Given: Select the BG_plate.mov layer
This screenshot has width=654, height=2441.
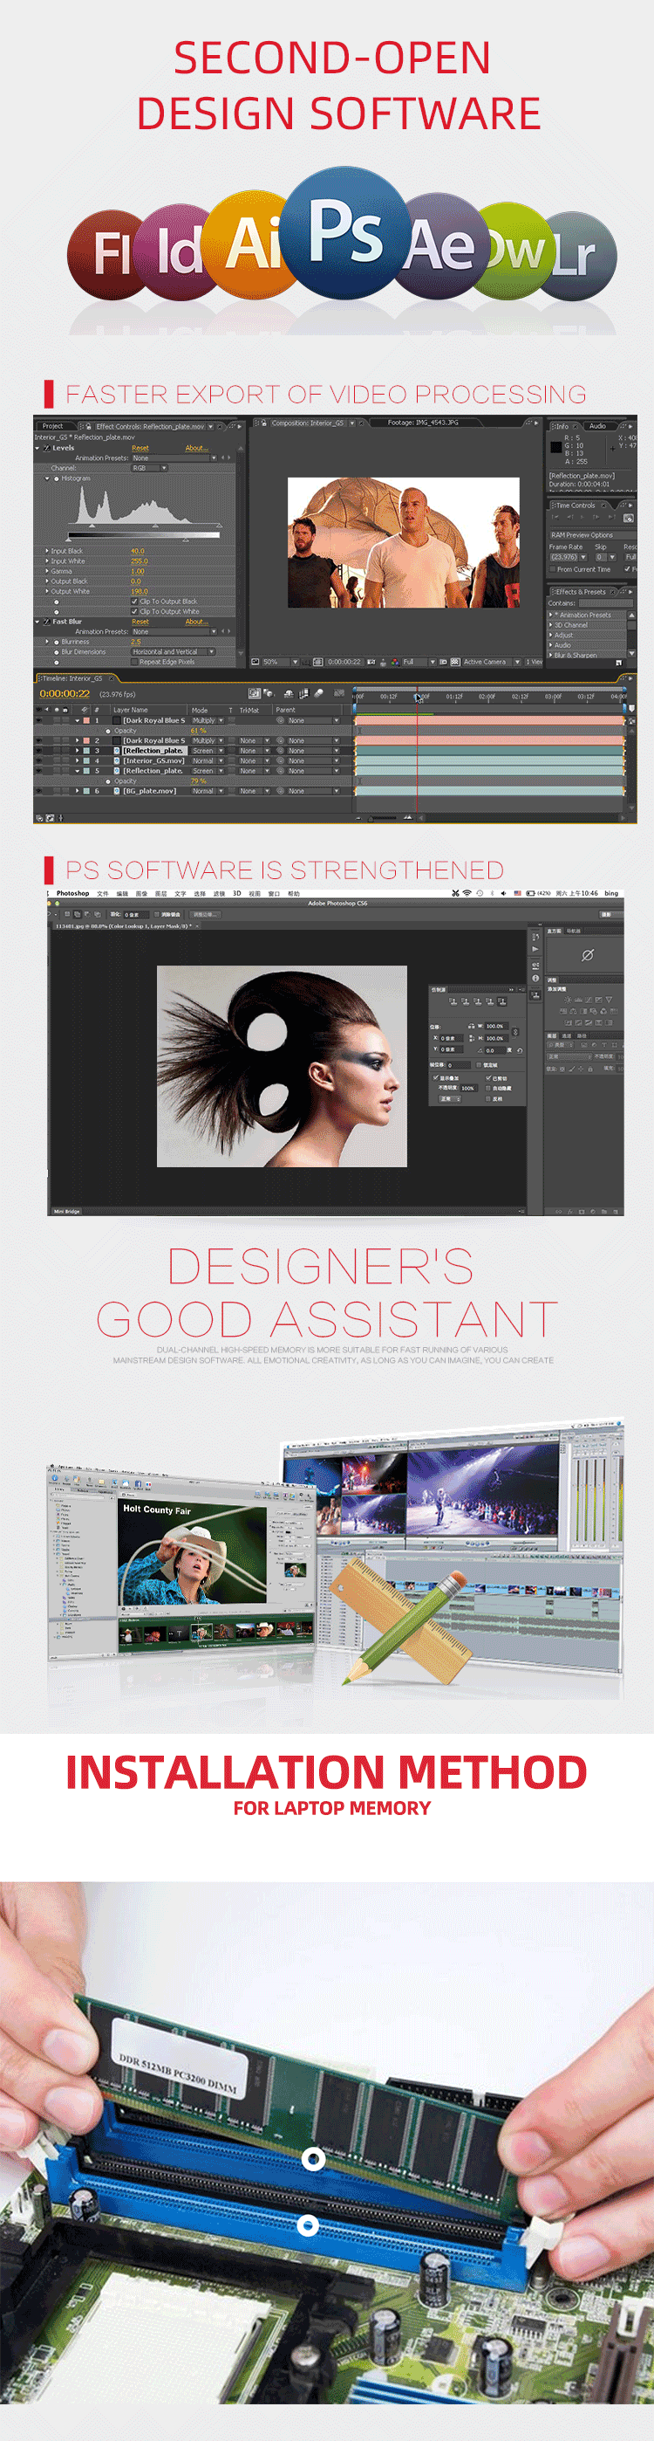Looking at the screenshot, I should [x=149, y=791].
